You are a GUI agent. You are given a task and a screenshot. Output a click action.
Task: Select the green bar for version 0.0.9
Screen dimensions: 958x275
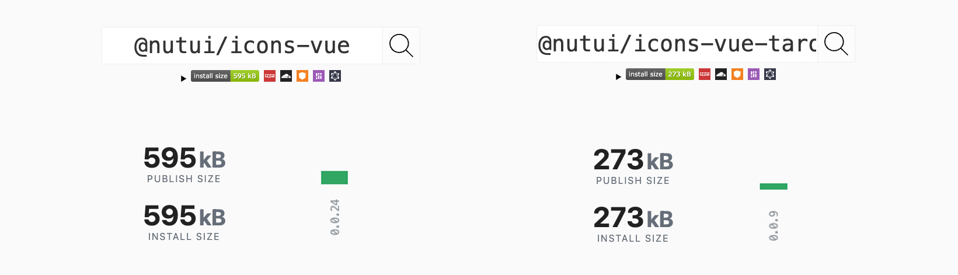point(774,186)
